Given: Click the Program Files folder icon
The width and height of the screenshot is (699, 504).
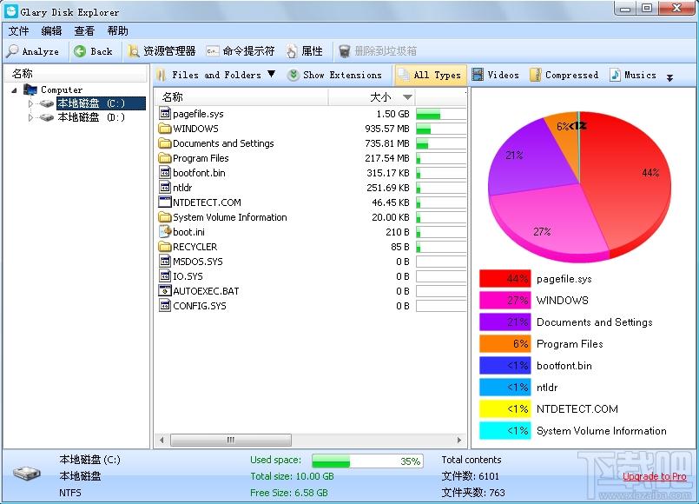Looking at the screenshot, I should 165,158.
